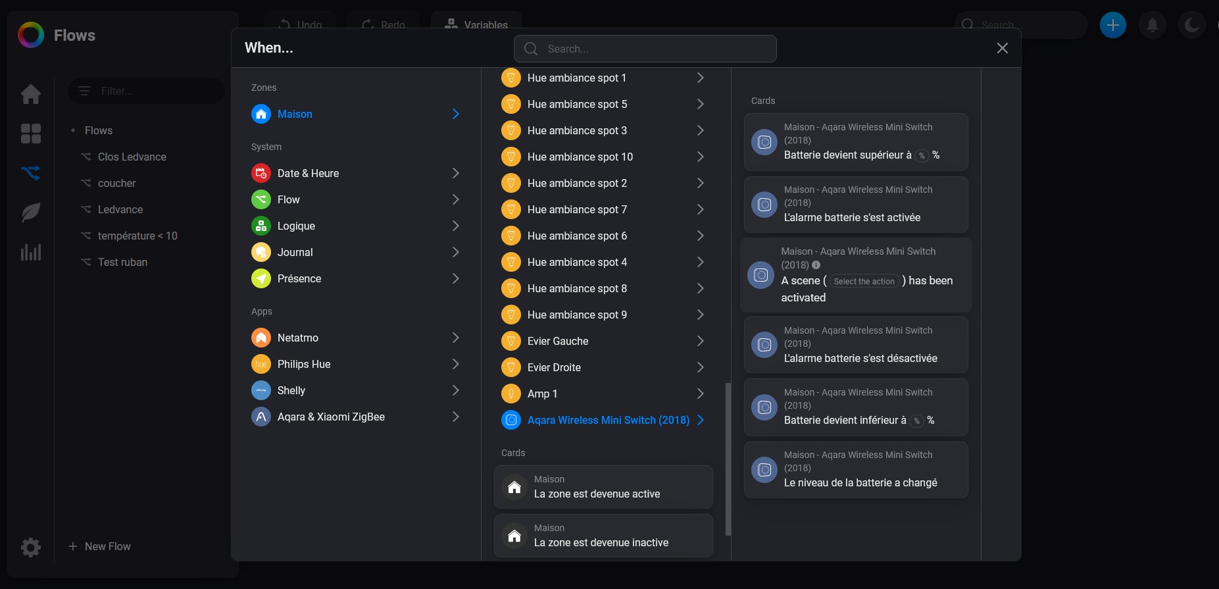Screen dimensions: 1219x589
Task: Open the coucher flow
Action: [x=116, y=183]
